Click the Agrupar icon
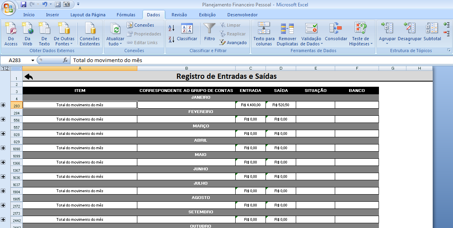This screenshot has height=228, width=453. (387, 28)
